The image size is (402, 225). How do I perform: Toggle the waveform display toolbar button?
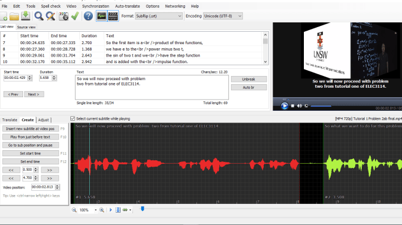tap(102, 16)
